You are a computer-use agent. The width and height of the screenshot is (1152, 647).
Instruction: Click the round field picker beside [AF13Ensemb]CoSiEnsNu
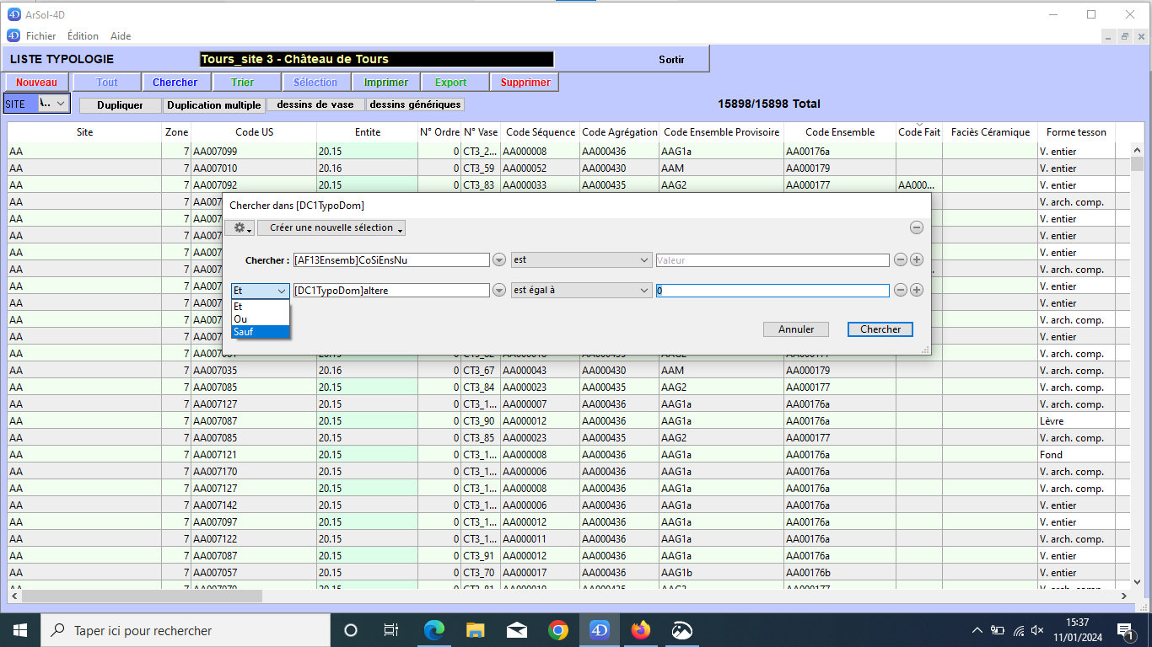coord(499,260)
